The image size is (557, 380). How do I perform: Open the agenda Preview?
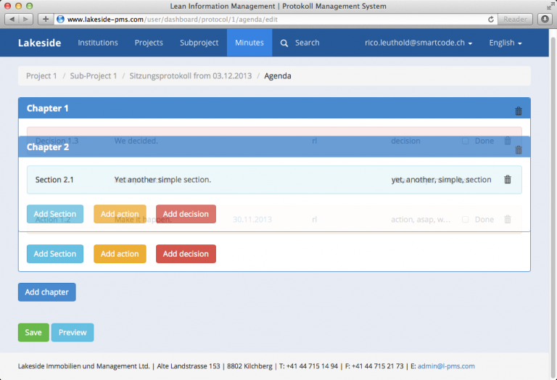point(73,332)
